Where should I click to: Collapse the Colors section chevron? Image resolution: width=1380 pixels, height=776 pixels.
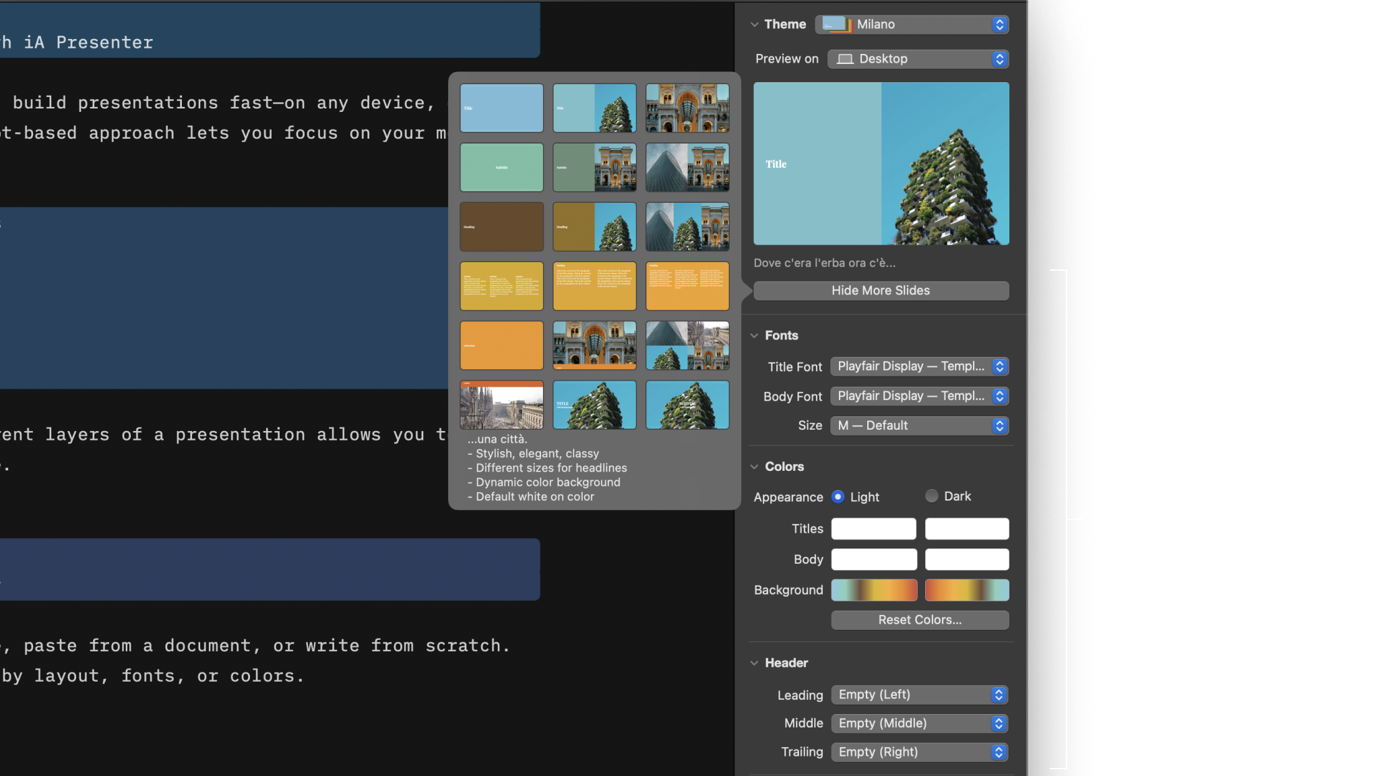click(754, 467)
